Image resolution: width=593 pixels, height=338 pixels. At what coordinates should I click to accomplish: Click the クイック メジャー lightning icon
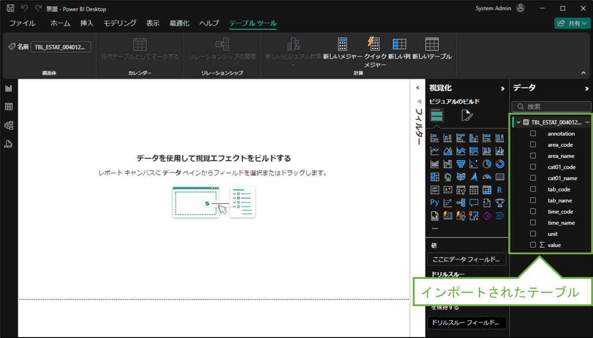374,43
